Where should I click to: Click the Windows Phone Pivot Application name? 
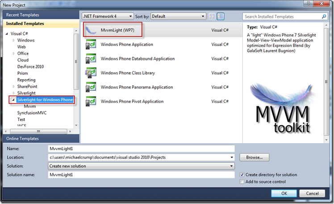tap(132, 102)
